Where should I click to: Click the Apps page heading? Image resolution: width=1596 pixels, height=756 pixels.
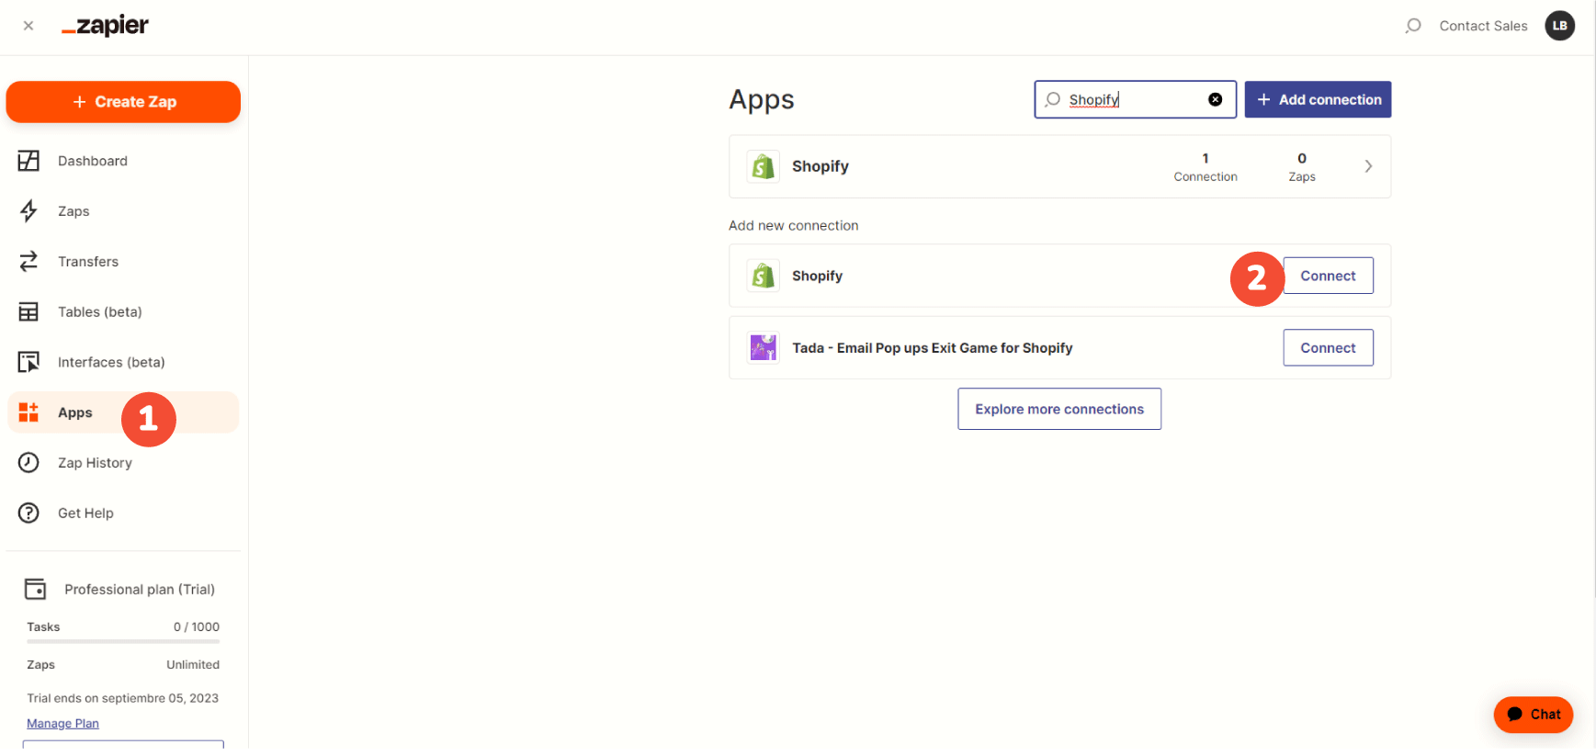point(762,99)
